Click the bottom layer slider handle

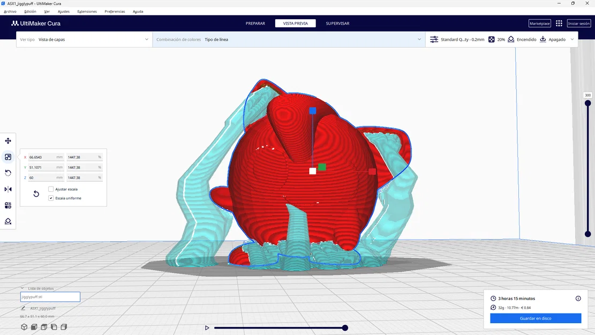(588, 234)
